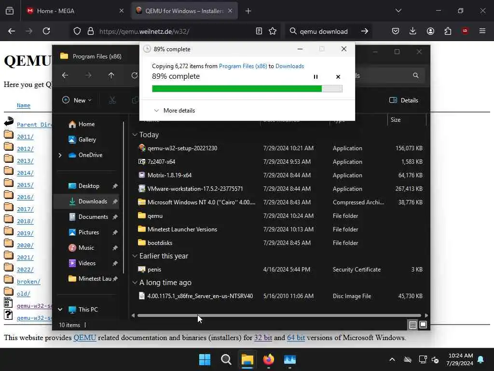Switch to the Home - MEGA tab
This screenshot has width=494, height=371.
click(74, 11)
